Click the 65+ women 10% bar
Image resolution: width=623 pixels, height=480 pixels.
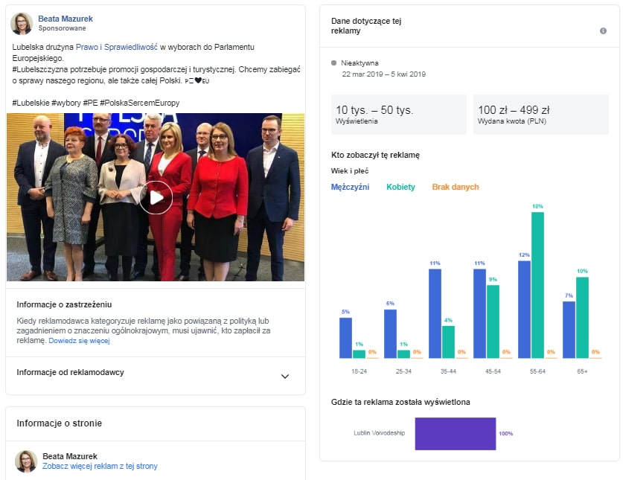click(582, 318)
